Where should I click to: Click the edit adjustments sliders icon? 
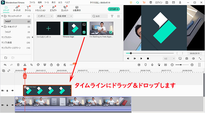pos(65,65)
